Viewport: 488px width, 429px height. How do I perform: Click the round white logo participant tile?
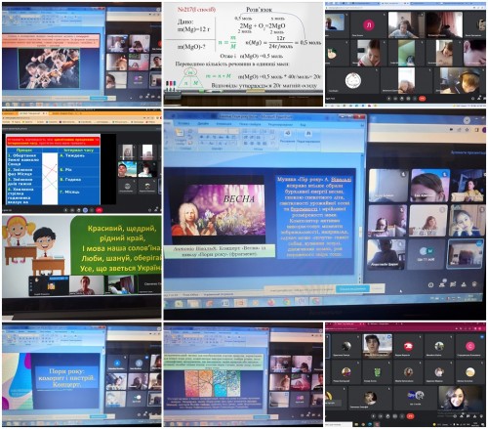pos(353,80)
